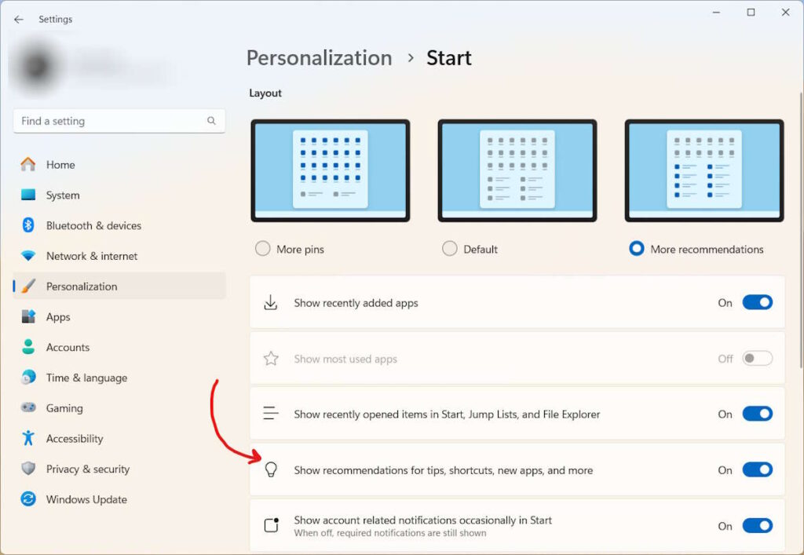
Task: Select the Default layout radio button
Action: (450, 249)
